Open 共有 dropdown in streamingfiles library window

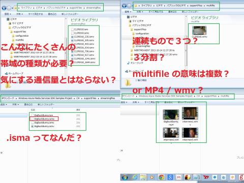coord(20,14)
